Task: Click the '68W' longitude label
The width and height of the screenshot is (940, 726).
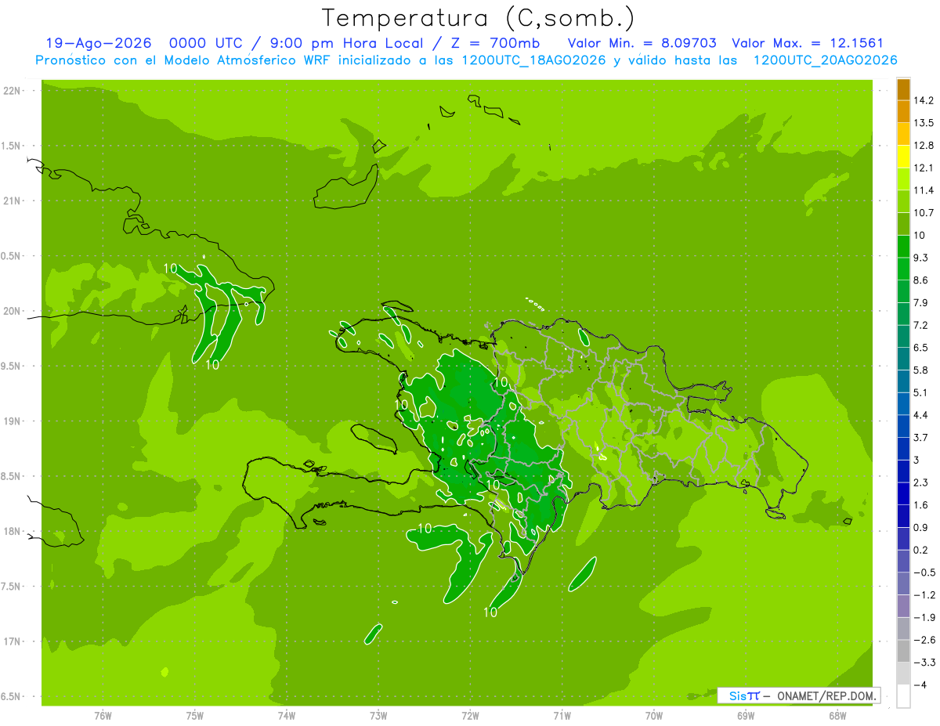Action: tap(837, 715)
